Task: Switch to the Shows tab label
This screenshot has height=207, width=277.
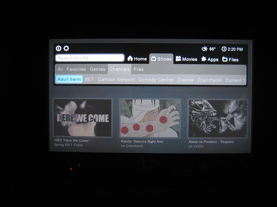Action: pyautogui.click(x=164, y=59)
